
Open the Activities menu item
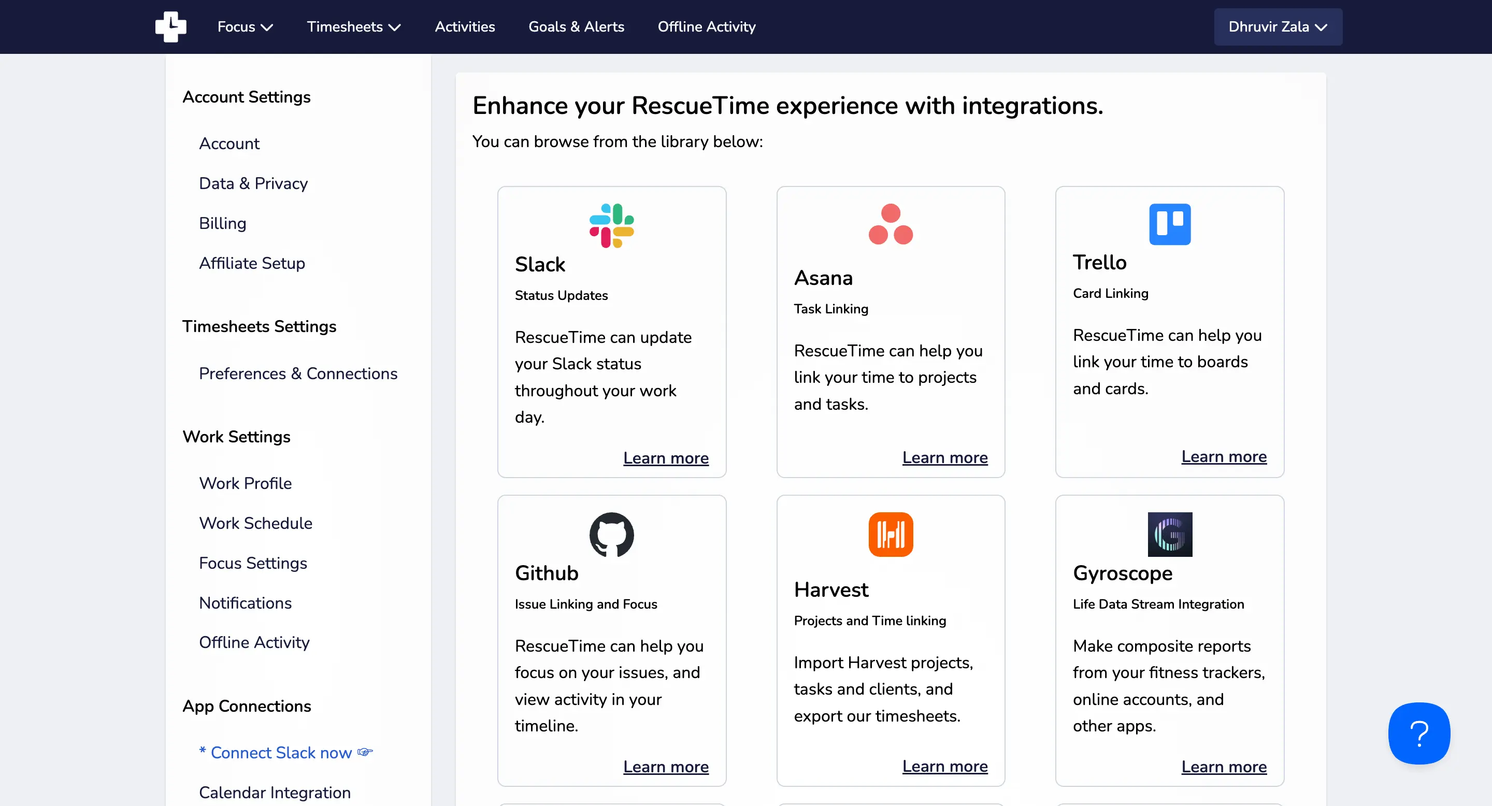coord(465,26)
